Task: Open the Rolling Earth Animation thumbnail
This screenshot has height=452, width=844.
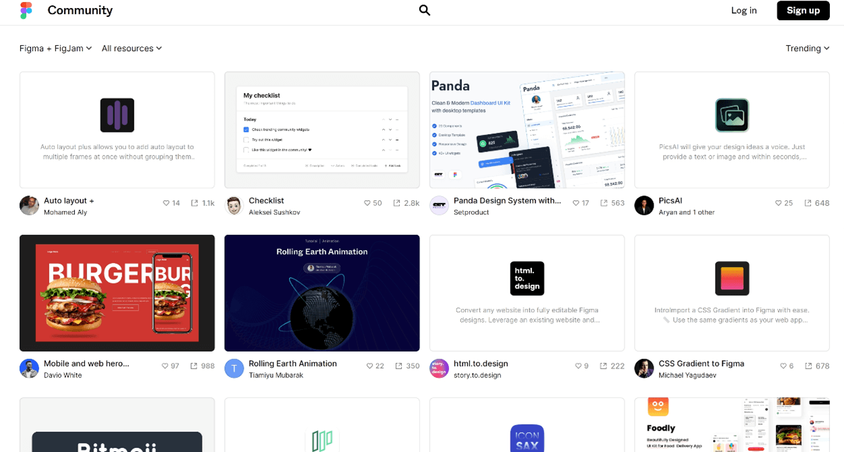Action: (x=322, y=293)
